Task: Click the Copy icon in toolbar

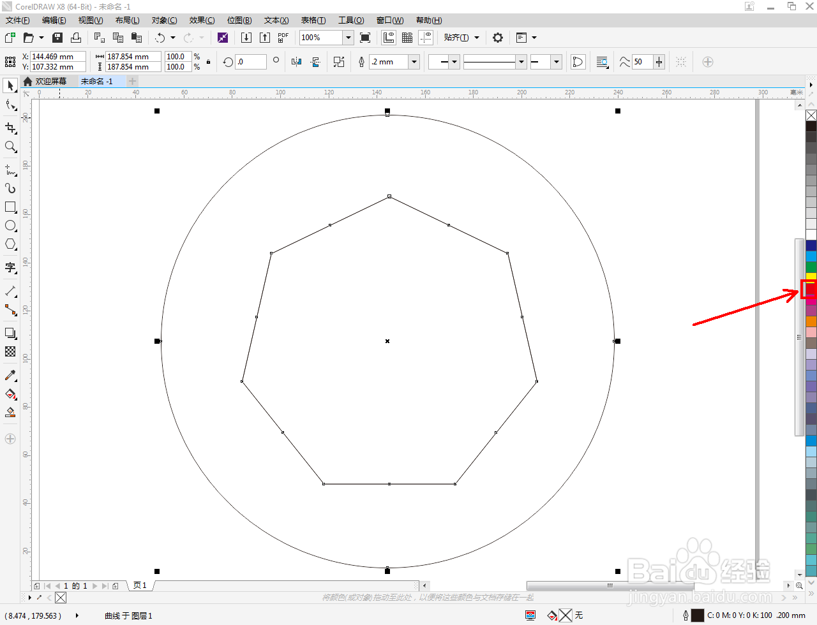Action: click(118, 38)
